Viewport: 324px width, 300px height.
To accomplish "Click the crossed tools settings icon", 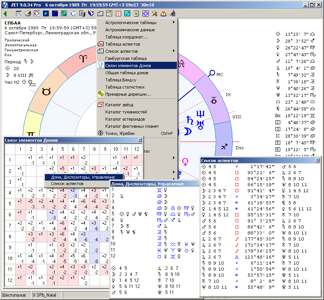I will [155, 14].
